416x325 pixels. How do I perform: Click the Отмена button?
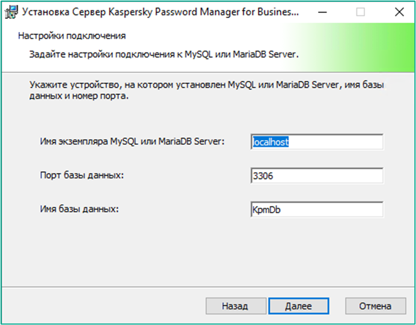(376, 306)
